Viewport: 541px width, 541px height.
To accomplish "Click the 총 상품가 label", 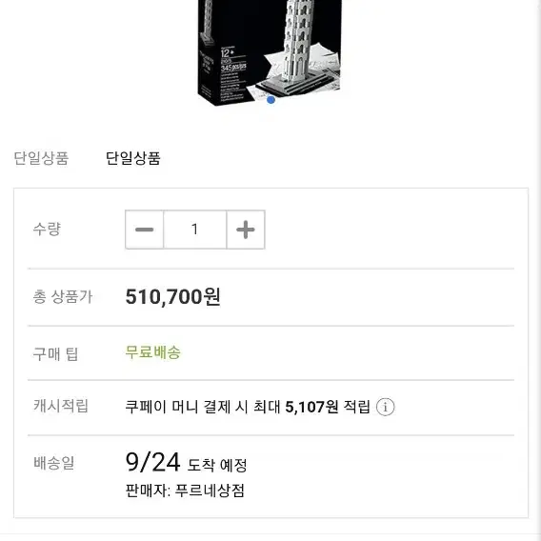I will click(63, 297).
